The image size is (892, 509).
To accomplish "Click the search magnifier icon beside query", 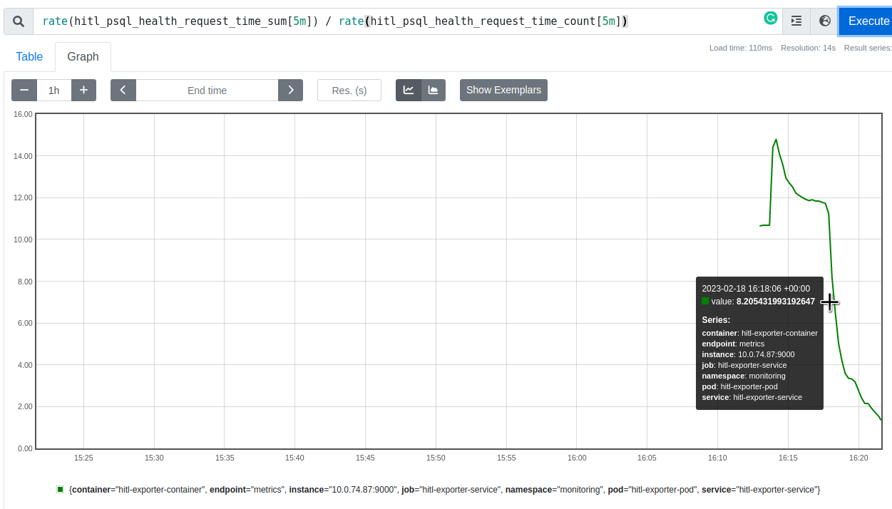I will coord(19,21).
